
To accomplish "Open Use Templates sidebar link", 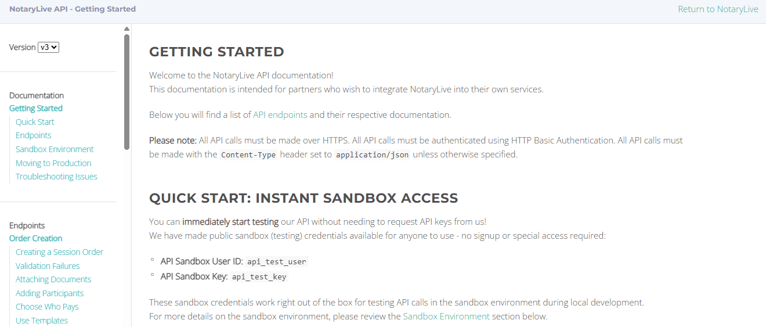I will click(42, 321).
